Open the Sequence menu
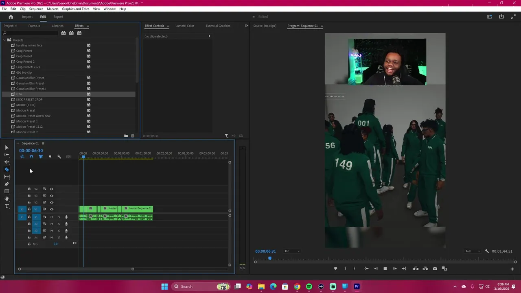The height and width of the screenshot is (293, 521). point(36,9)
